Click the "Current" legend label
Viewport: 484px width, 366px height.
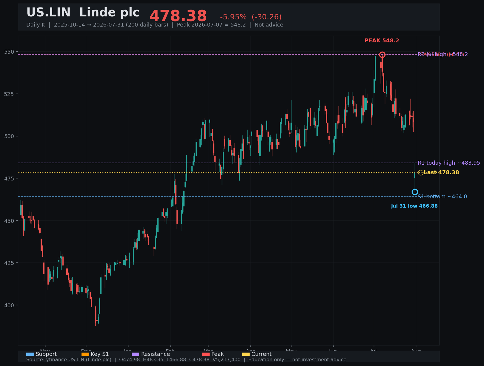262,354
